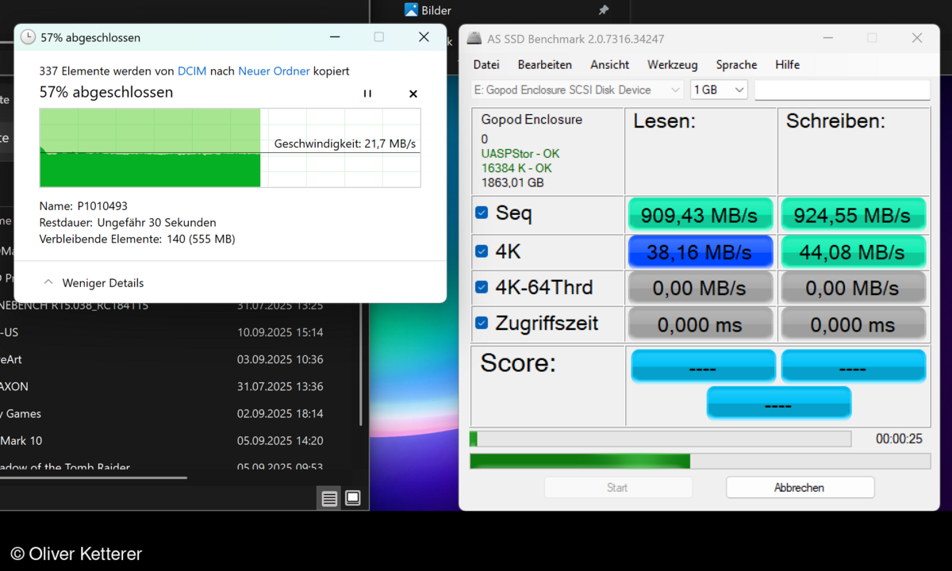952x571 pixels.
Task: Pause the file copy operation
Action: coord(367,94)
